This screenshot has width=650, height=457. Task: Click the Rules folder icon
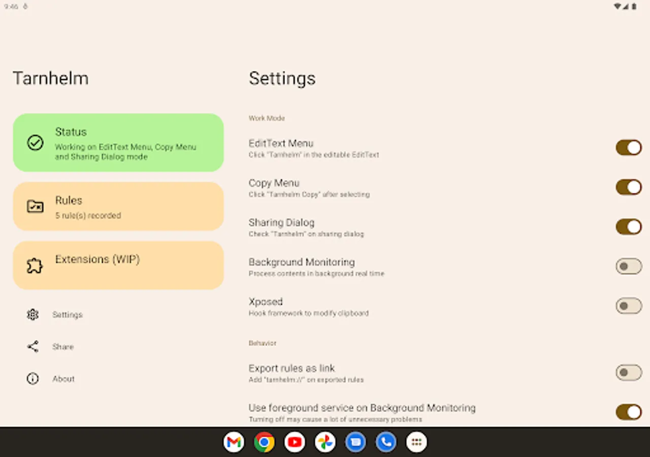(x=35, y=206)
